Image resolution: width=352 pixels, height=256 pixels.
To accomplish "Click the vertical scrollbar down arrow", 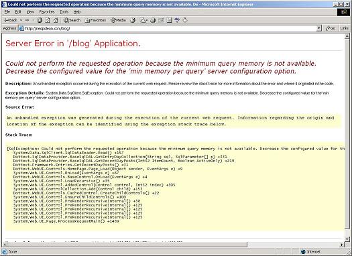I will pos(347,239).
